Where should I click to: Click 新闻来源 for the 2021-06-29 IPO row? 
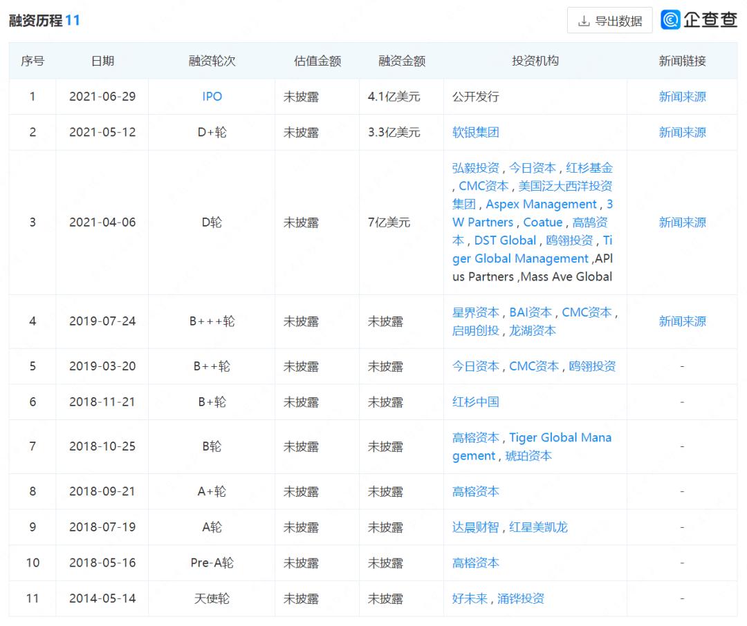tap(683, 97)
